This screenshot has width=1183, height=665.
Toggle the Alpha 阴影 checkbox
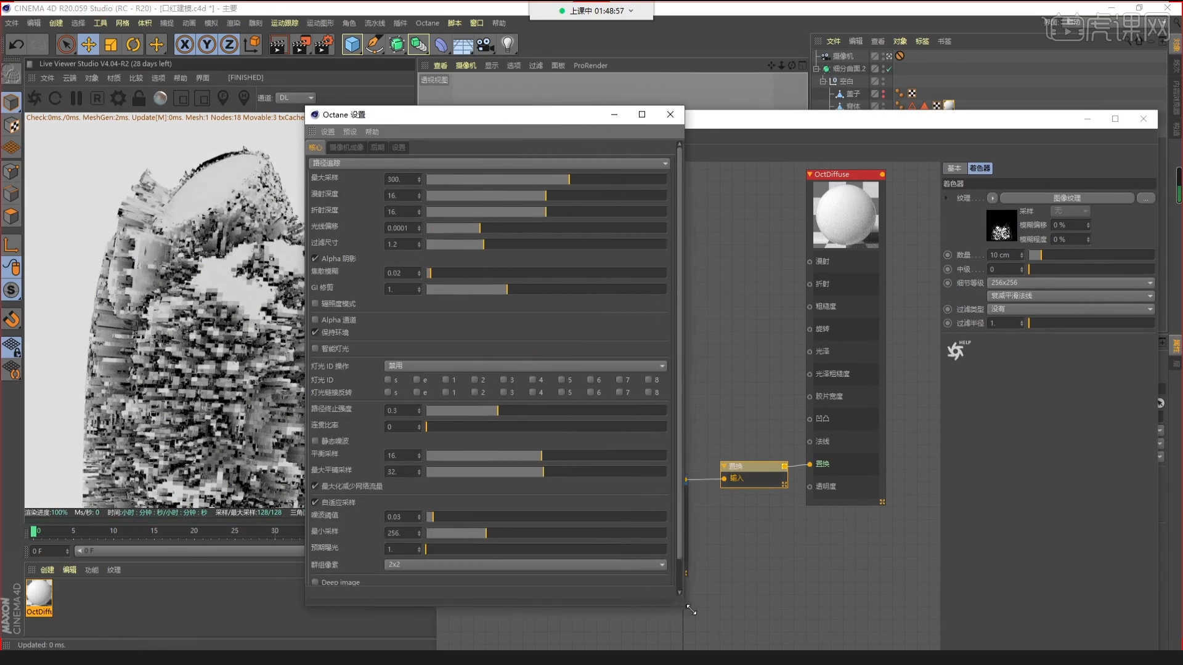tap(315, 259)
